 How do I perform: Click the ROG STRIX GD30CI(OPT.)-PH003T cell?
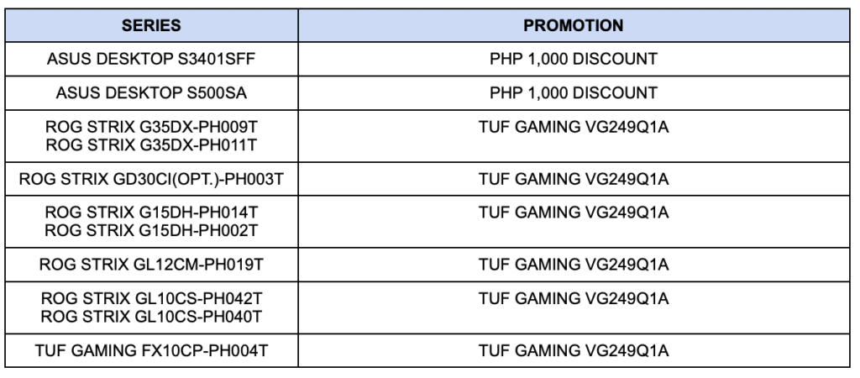151,179
